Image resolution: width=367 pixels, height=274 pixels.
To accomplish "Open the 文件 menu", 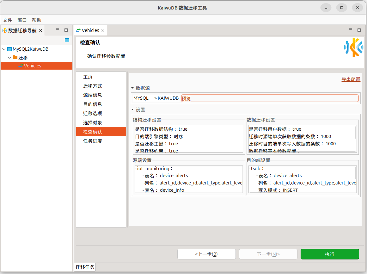I will [x=8, y=20].
